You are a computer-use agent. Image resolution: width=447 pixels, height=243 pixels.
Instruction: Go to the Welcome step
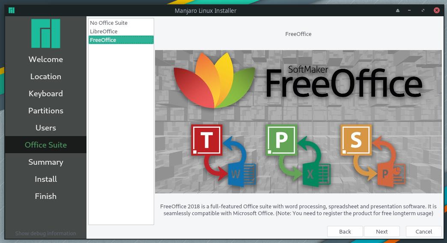pos(46,59)
